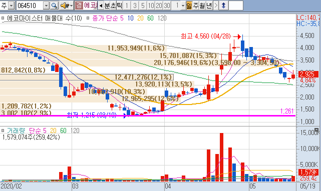Click the blue up-down arrow icon
This screenshot has width=321, height=191.
(223, 5)
